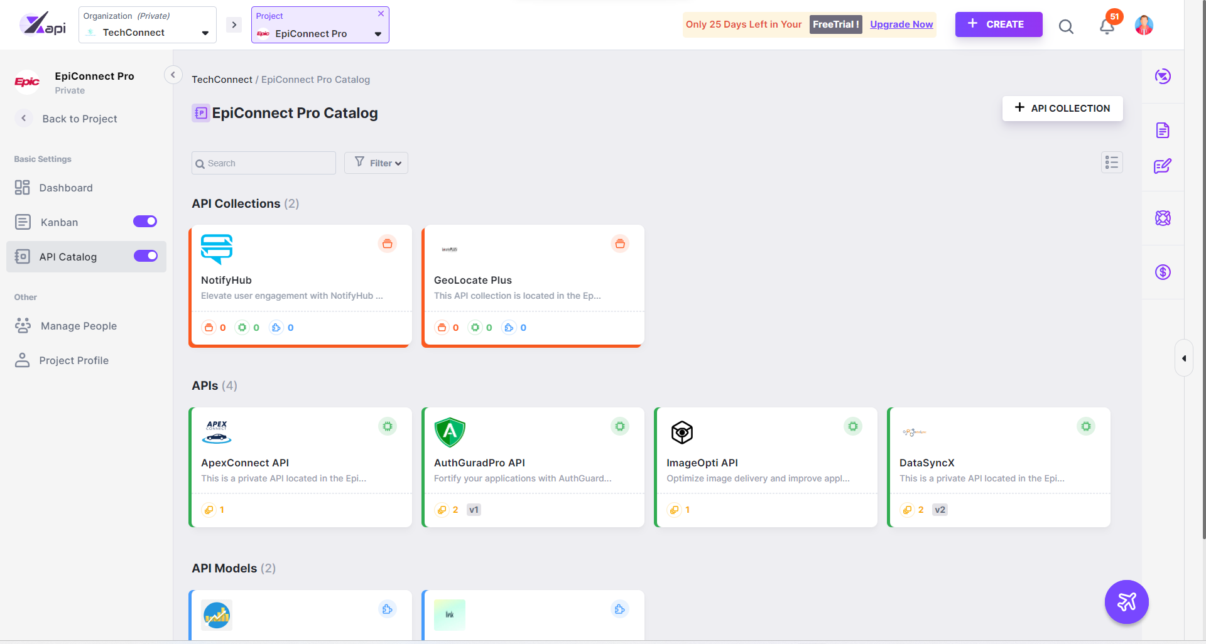Viewport: 1206px width, 644px height.
Task: Click the ImageOpti API hexagon logo
Action: coord(682,432)
